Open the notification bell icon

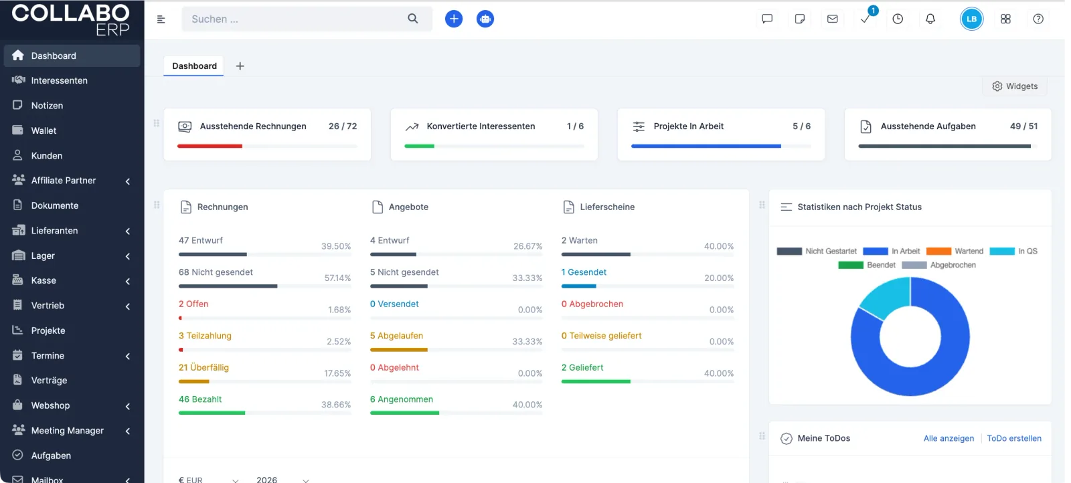point(930,19)
